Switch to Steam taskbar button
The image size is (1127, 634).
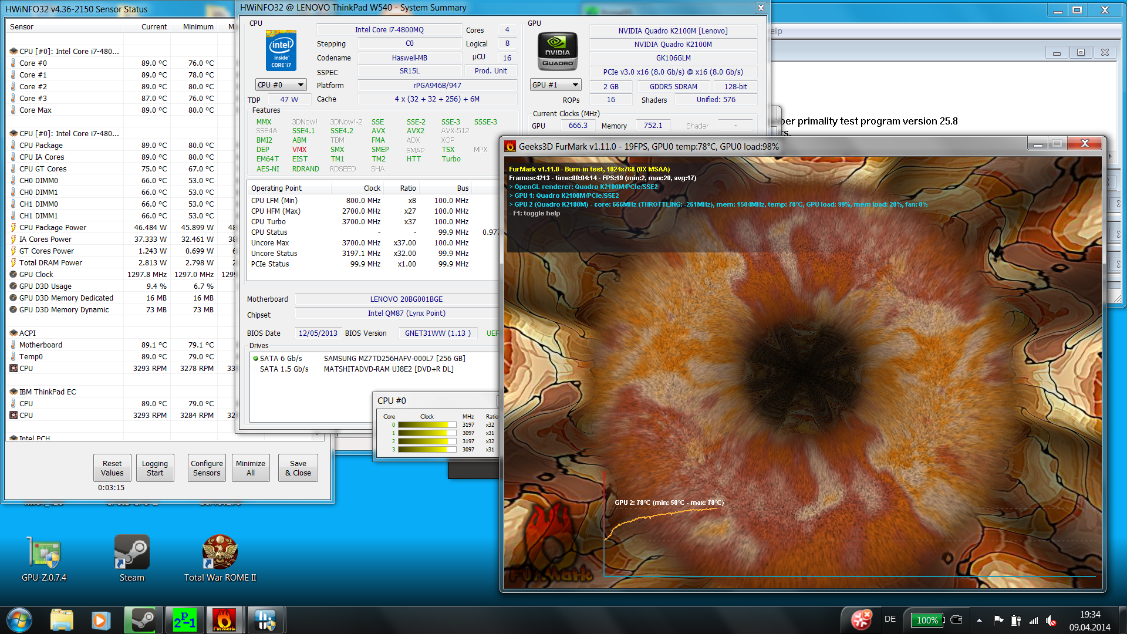[x=143, y=620]
